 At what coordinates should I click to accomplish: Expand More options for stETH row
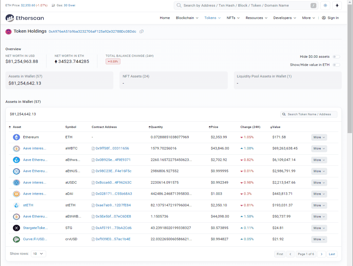319,206
